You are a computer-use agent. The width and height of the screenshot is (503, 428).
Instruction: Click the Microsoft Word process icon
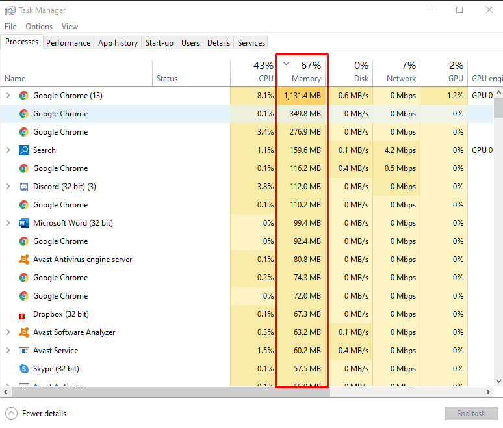(24, 223)
